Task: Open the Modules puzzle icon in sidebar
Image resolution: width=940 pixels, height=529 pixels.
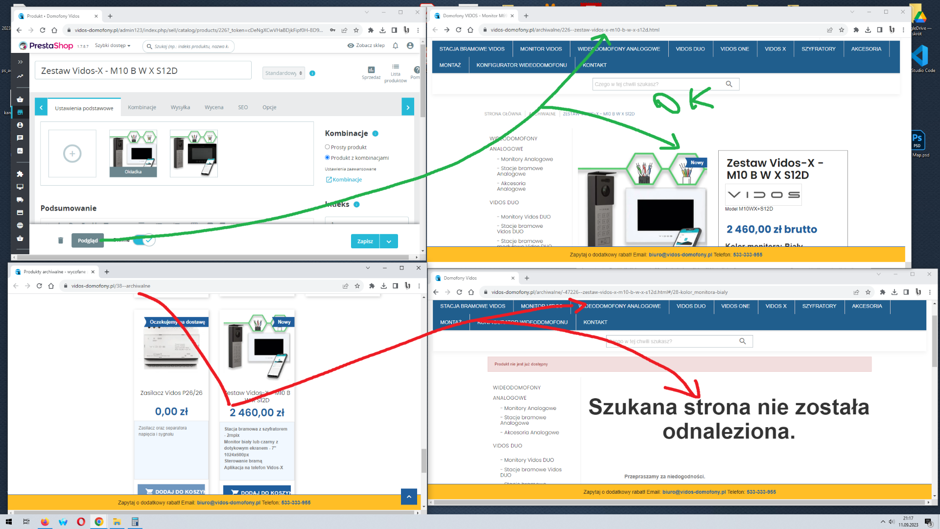Action: [x=20, y=174]
